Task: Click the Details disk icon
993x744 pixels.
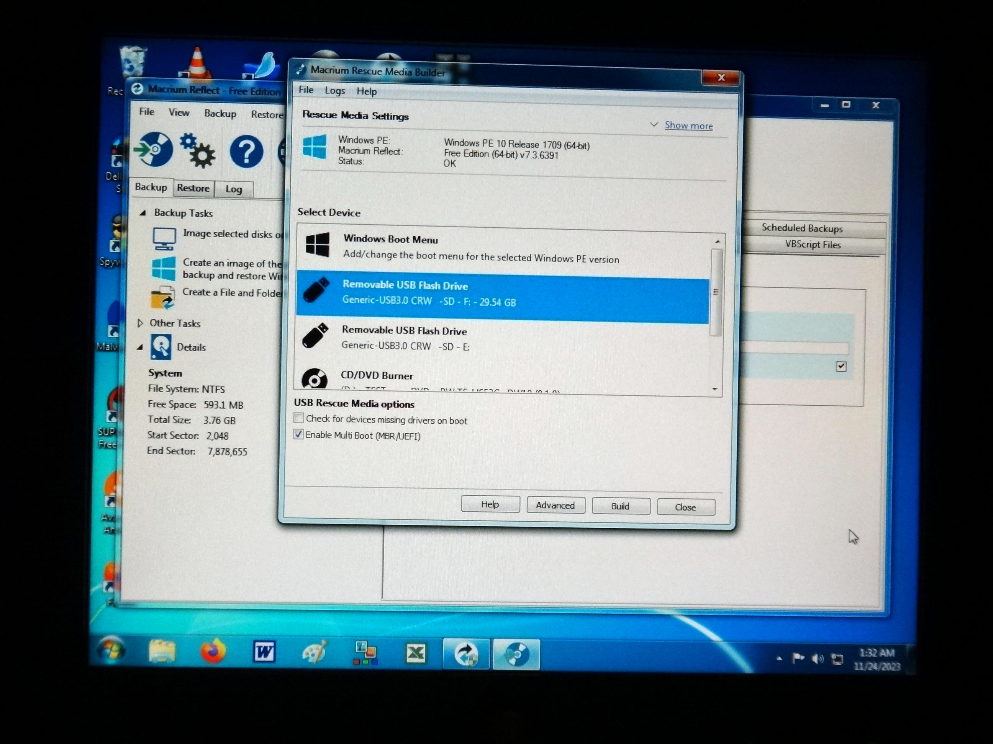Action: pos(161,347)
